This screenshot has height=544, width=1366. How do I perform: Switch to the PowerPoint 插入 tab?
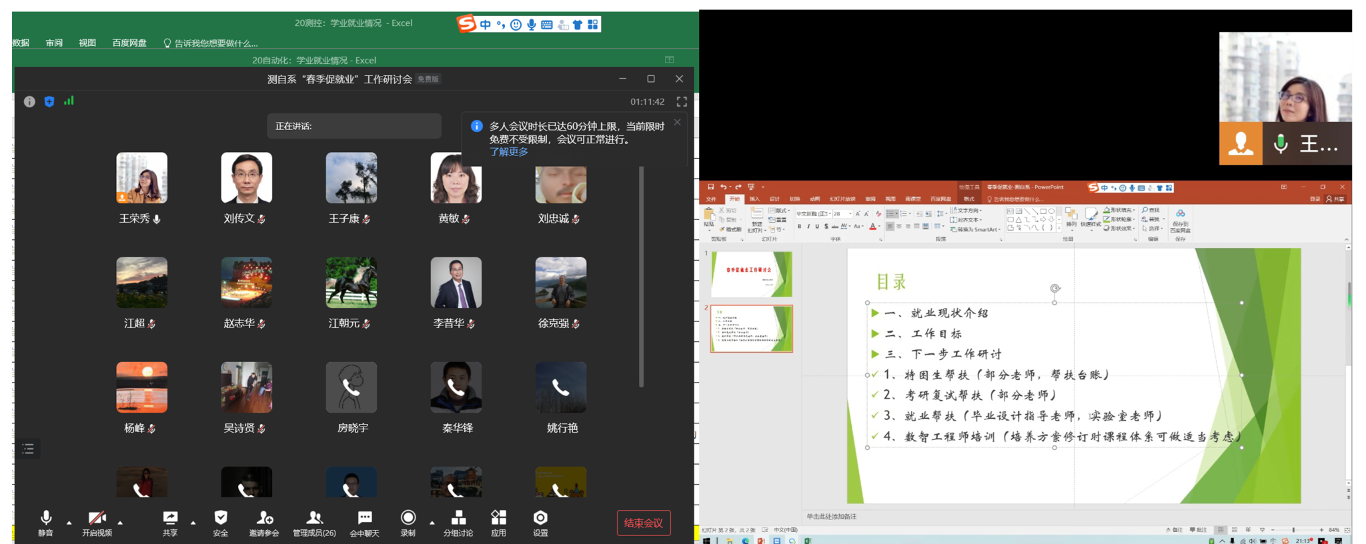coord(754,199)
